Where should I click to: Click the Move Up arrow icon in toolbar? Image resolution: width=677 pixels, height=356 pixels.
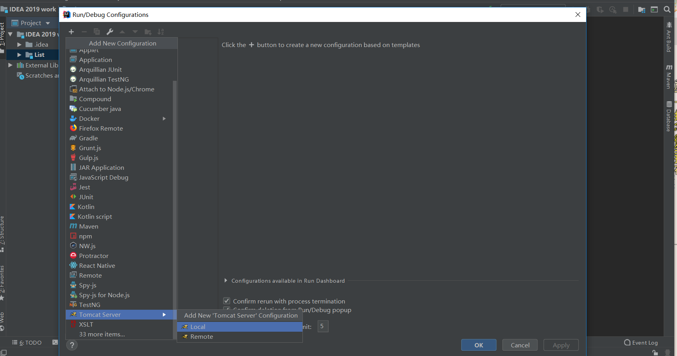pos(122,32)
